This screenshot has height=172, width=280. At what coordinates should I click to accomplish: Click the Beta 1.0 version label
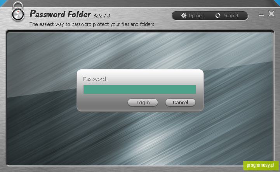coord(102,16)
